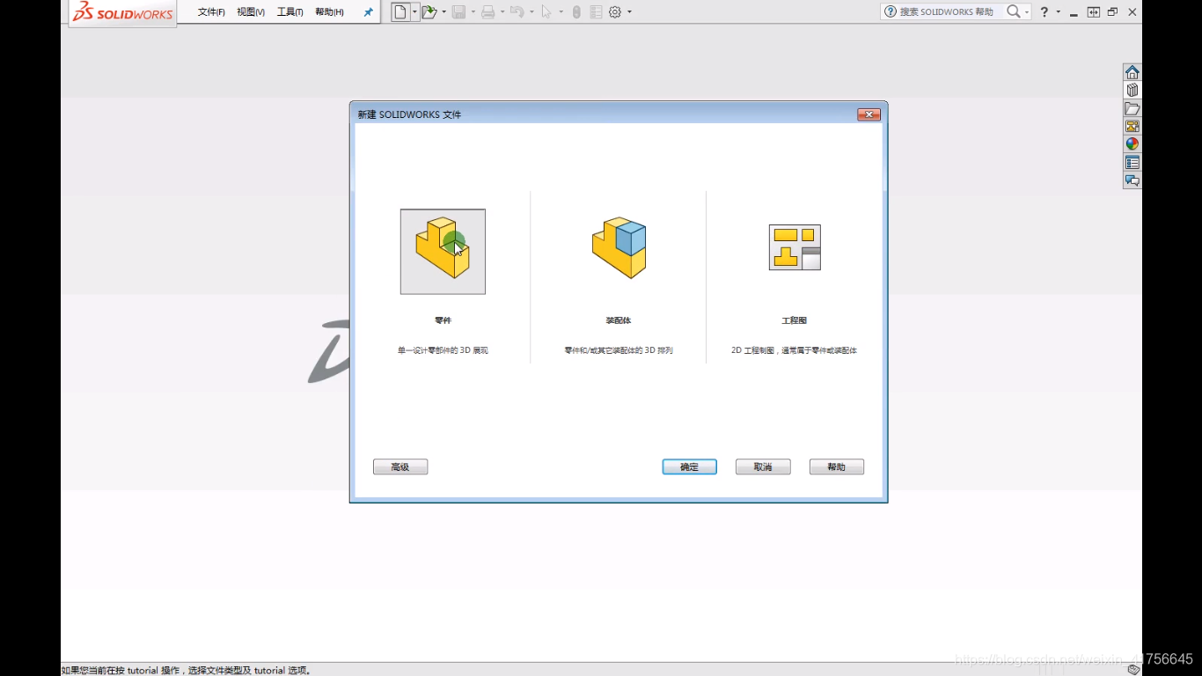Expand the Print dropdown arrow

pos(502,12)
